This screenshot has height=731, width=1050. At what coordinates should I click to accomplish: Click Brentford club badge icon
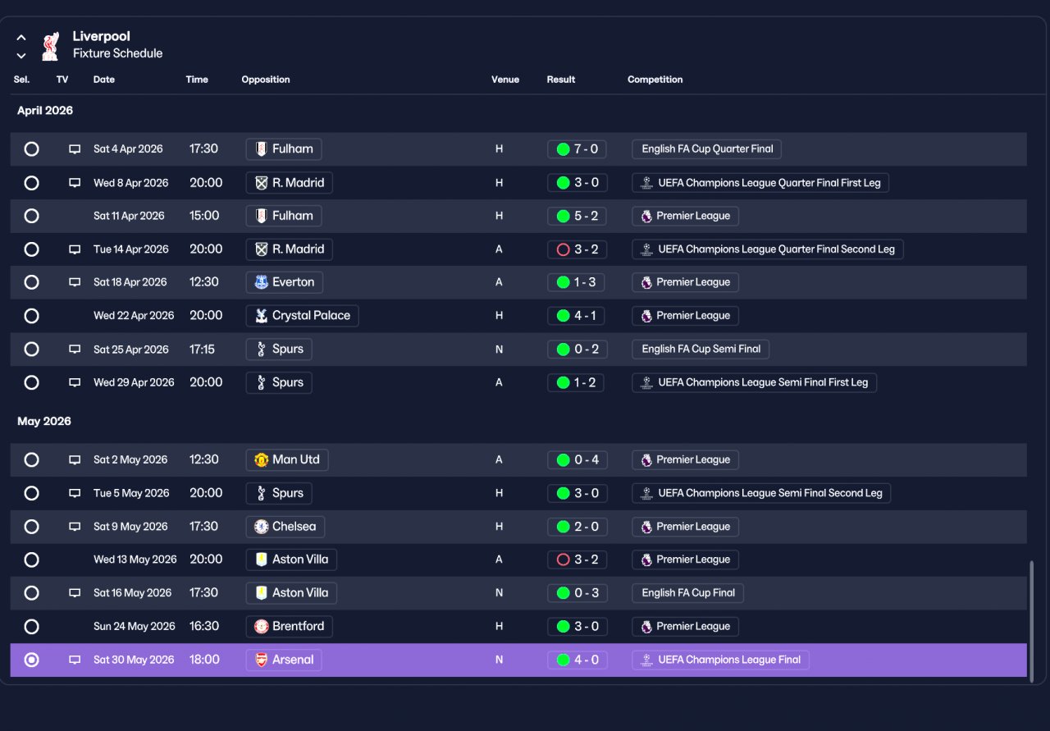click(261, 627)
